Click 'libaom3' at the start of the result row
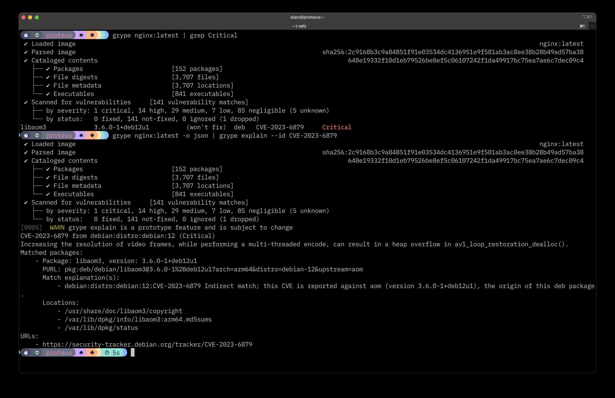This screenshot has width=615, height=398. point(33,127)
